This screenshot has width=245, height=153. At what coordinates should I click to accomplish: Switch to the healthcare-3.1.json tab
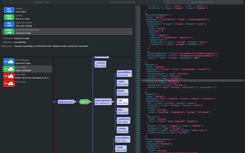coord(42,2)
